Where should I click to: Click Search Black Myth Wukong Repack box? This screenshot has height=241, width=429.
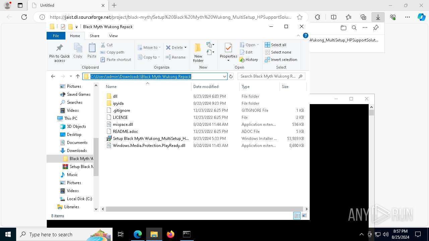271,76
